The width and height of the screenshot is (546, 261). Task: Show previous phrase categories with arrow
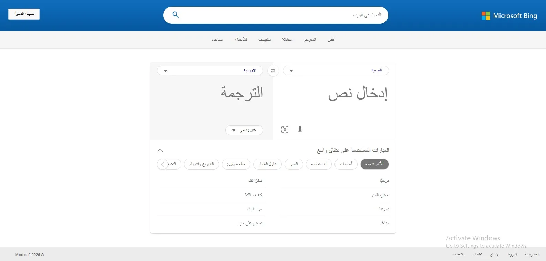pyautogui.click(x=163, y=164)
